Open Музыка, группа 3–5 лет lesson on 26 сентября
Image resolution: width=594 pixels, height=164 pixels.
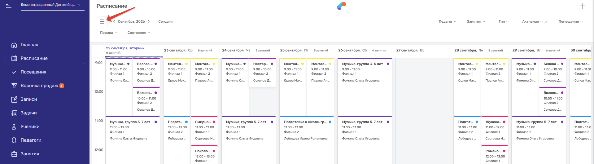point(365,86)
